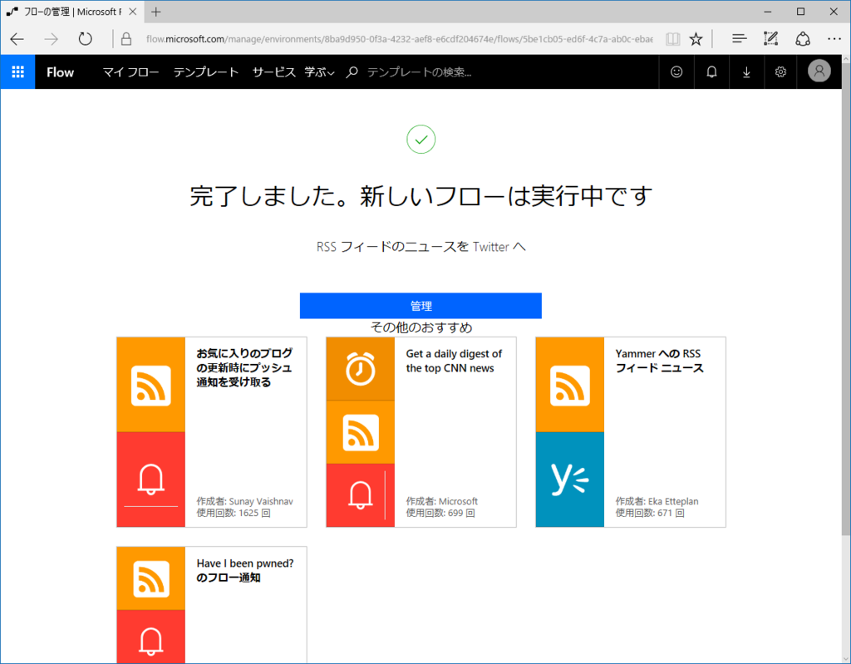The width and height of the screenshot is (851, 664).
Task: Check notifications via the bell icon
Action: pyautogui.click(x=711, y=71)
